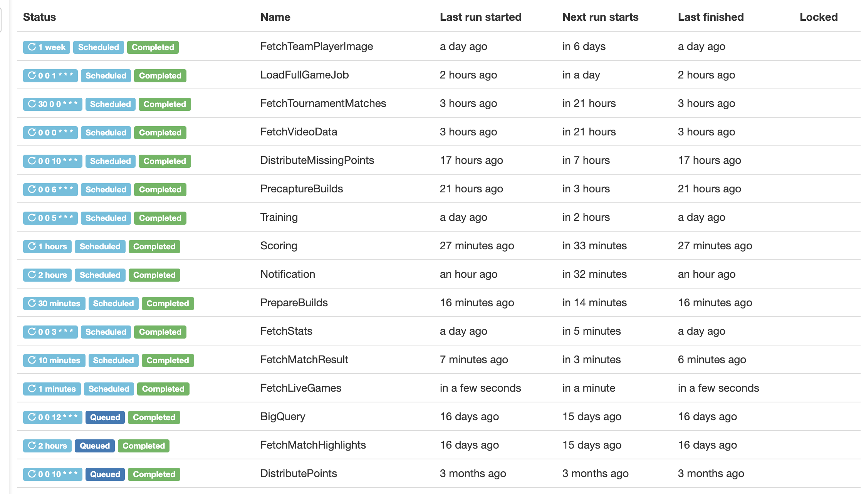Click the repeat icon in the 1 week badge
Image resolution: width=866 pixels, height=494 pixels.
pyautogui.click(x=32, y=47)
